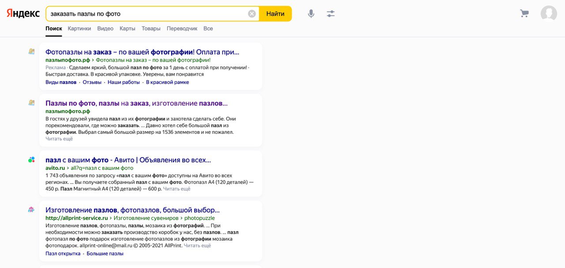Click the Реклама ad label

56,68
